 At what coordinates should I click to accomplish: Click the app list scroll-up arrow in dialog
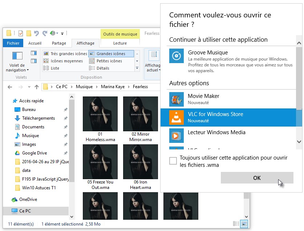click(299, 43)
